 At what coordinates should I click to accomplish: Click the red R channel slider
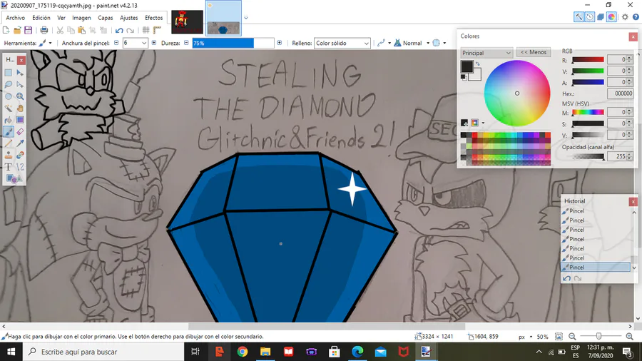click(588, 60)
